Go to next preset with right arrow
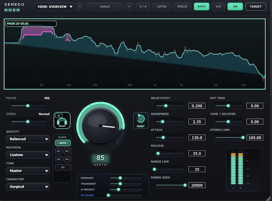The width and height of the screenshot is (272, 201). click(x=129, y=7)
